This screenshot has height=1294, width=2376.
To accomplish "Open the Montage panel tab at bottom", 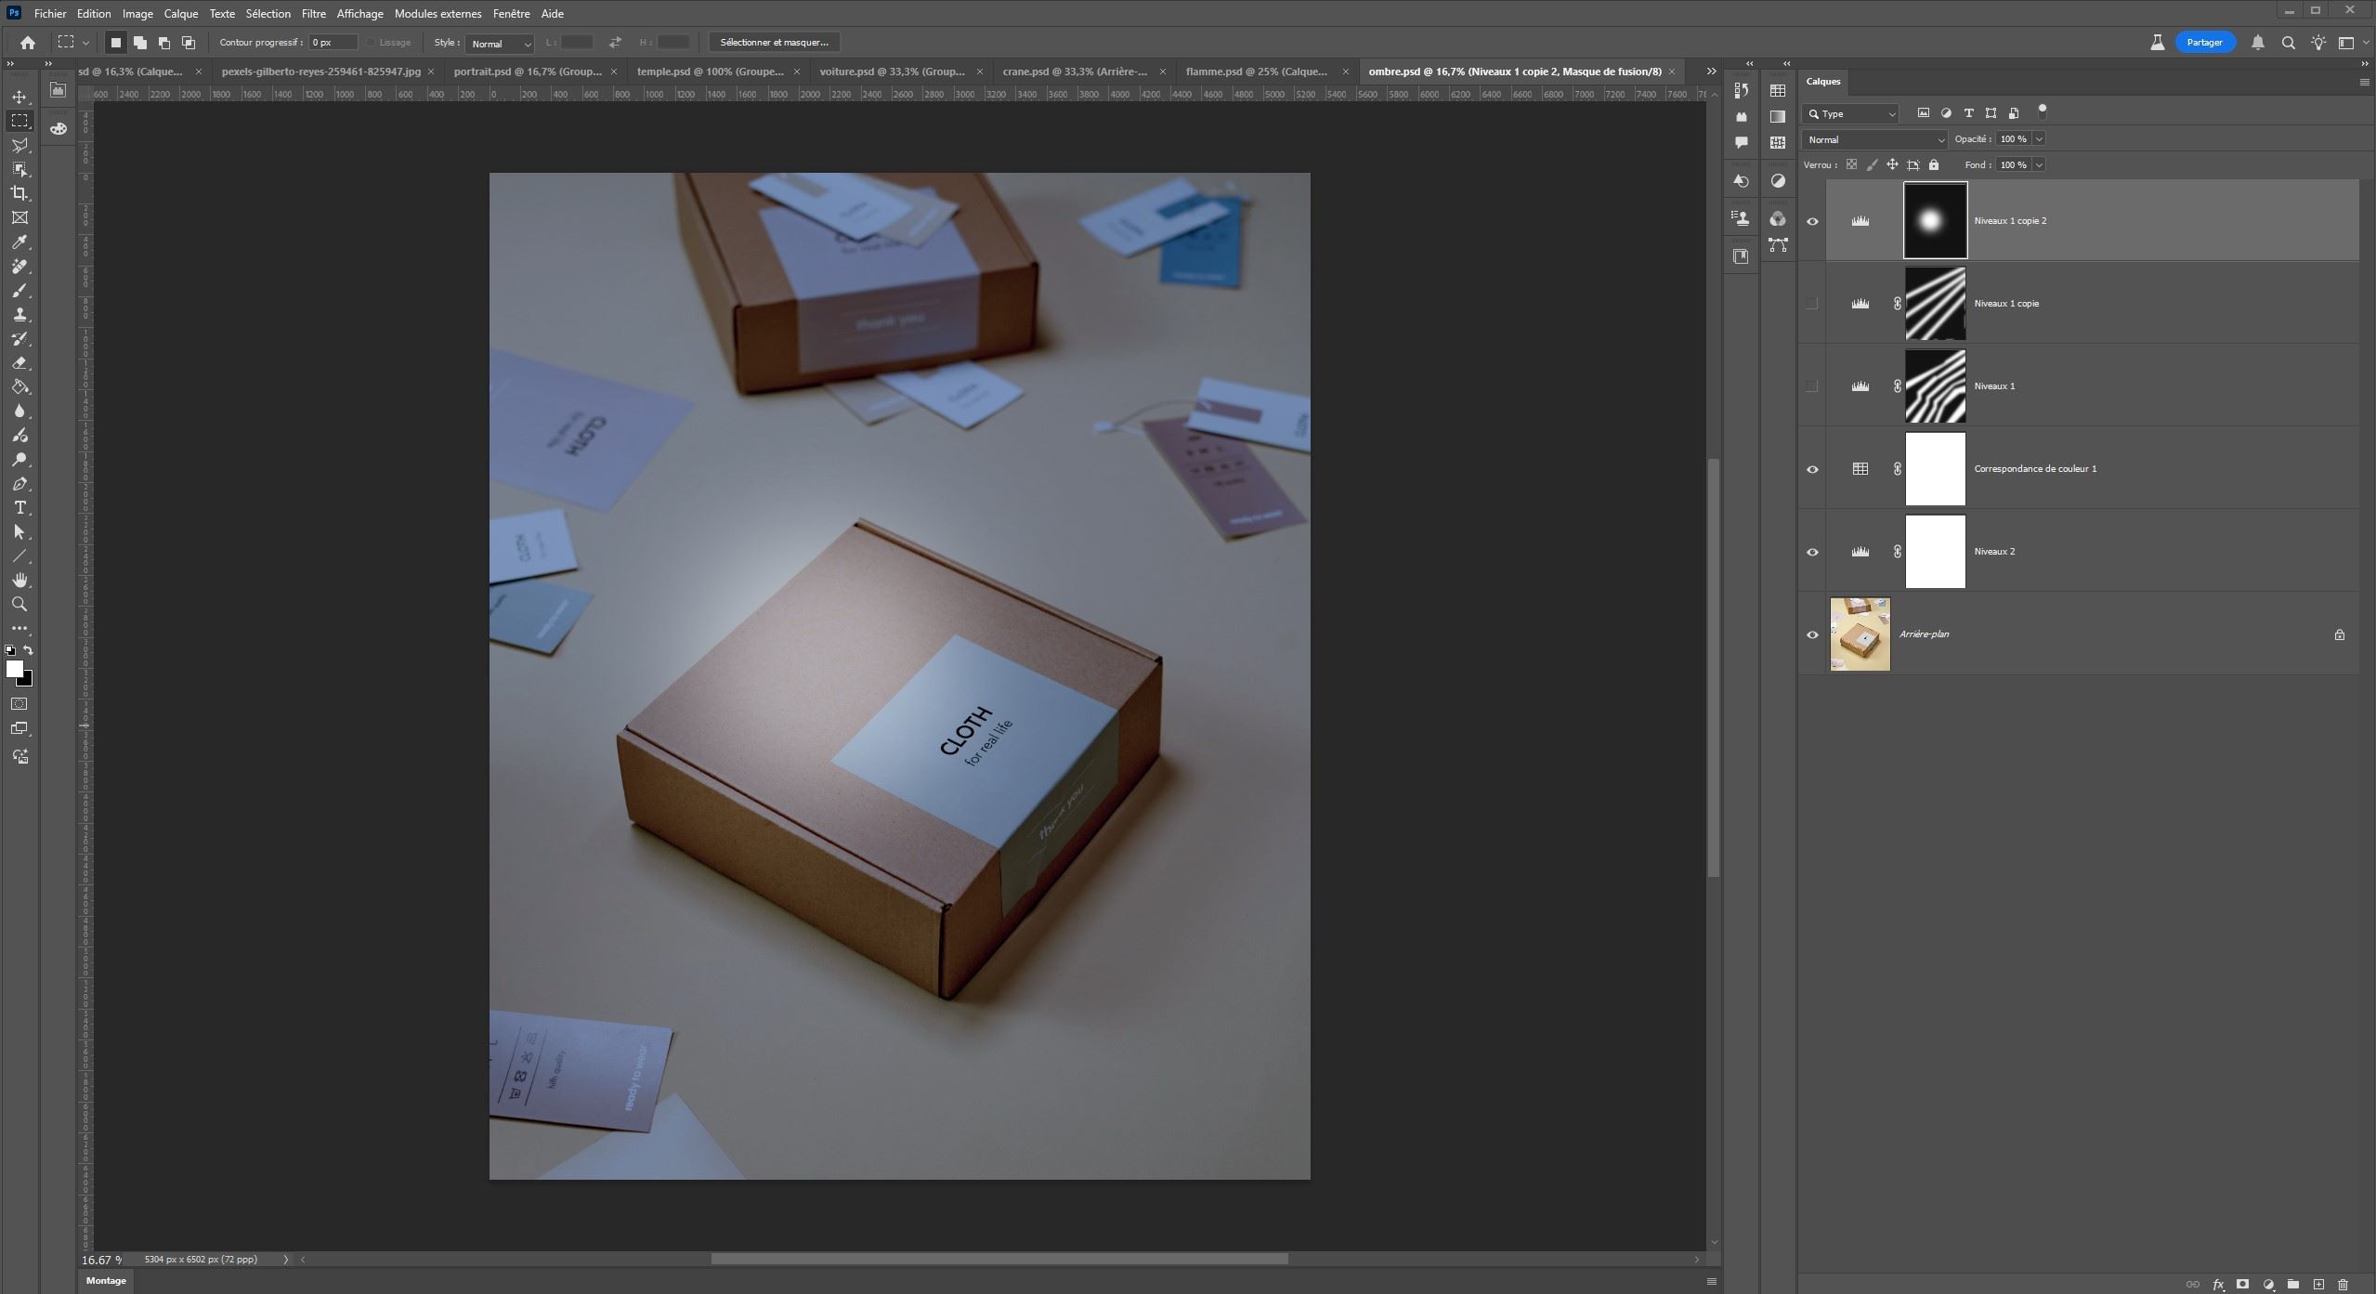I will coord(106,1280).
